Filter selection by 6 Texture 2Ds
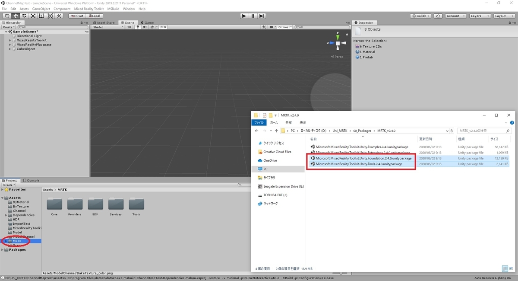 (368, 46)
